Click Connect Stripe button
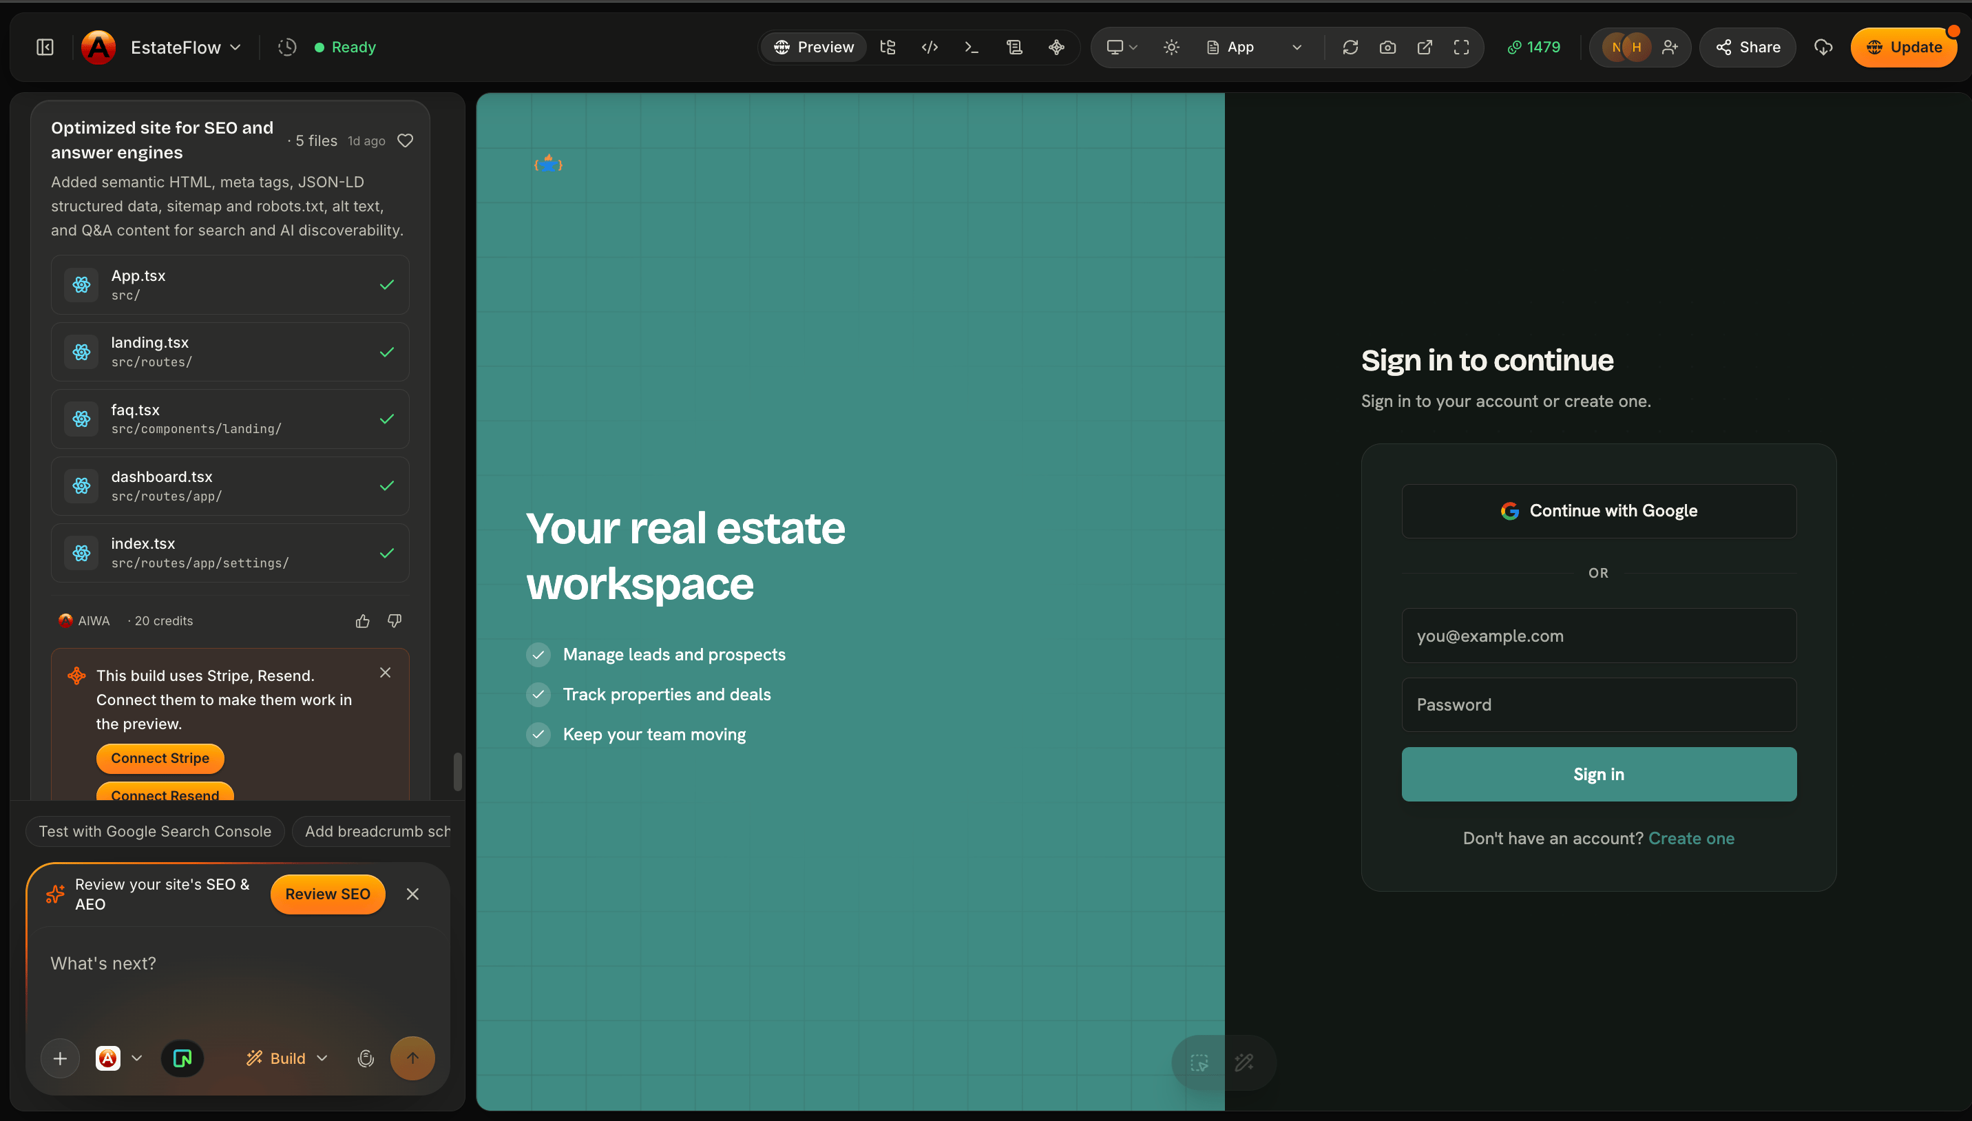Viewport: 1972px width, 1121px height. click(160, 758)
